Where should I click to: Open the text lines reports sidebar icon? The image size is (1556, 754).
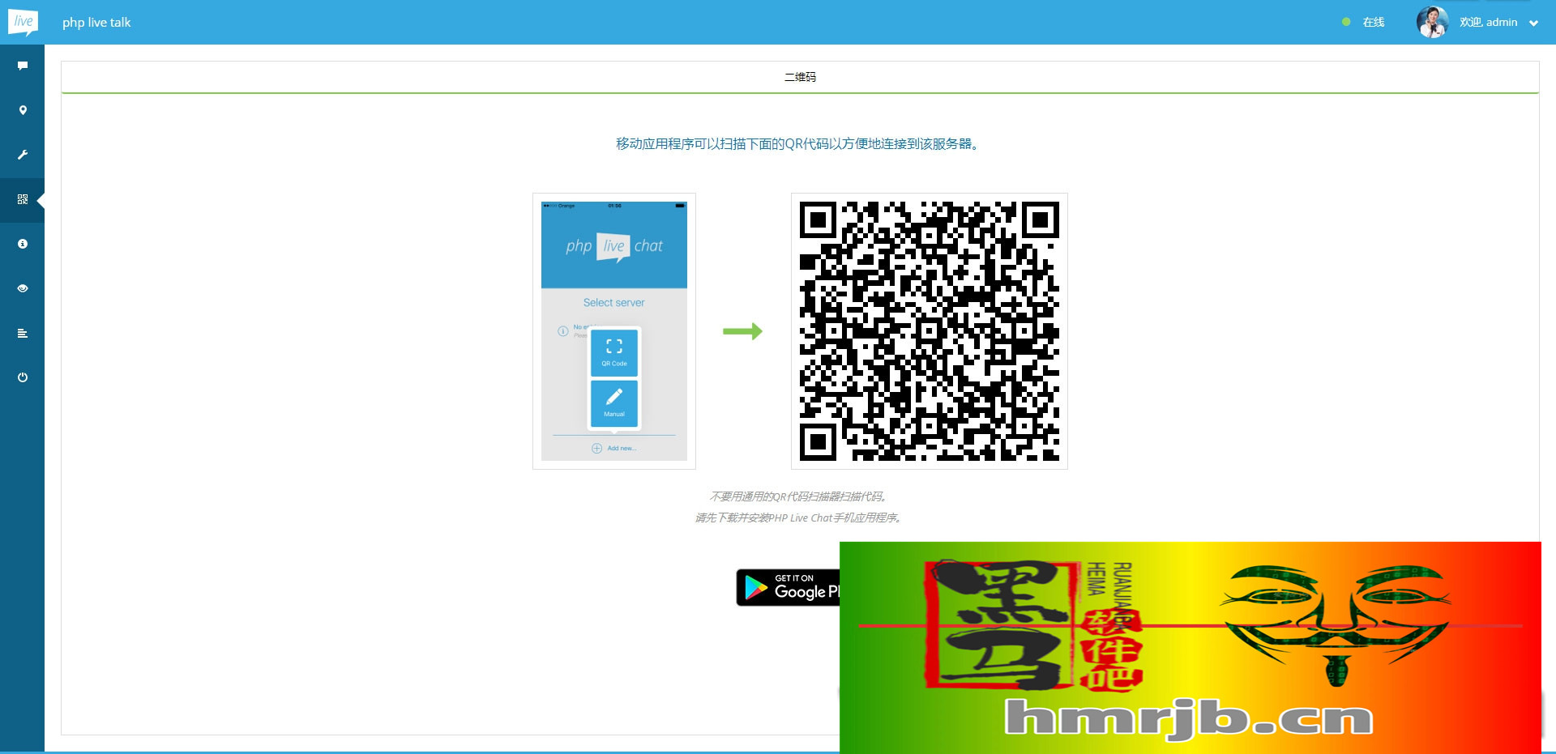click(23, 333)
